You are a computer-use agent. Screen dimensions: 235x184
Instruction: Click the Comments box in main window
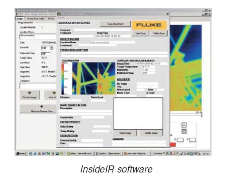[38, 86]
